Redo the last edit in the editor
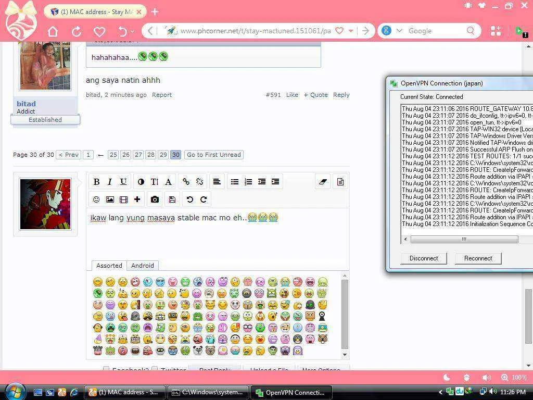The width and height of the screenshot is (533, 400). coord(204,199)
